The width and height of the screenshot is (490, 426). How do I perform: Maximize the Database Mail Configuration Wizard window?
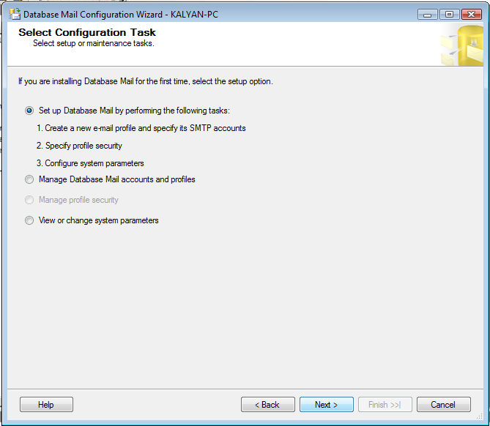click(x=449, y=15)
